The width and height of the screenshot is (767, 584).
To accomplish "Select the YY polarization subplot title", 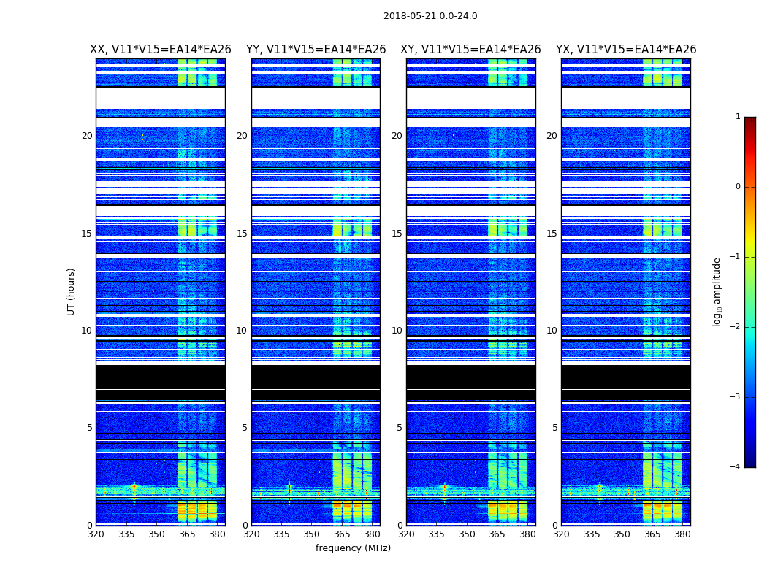I will 316,50.
